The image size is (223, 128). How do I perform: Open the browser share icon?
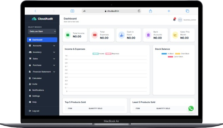151,11
